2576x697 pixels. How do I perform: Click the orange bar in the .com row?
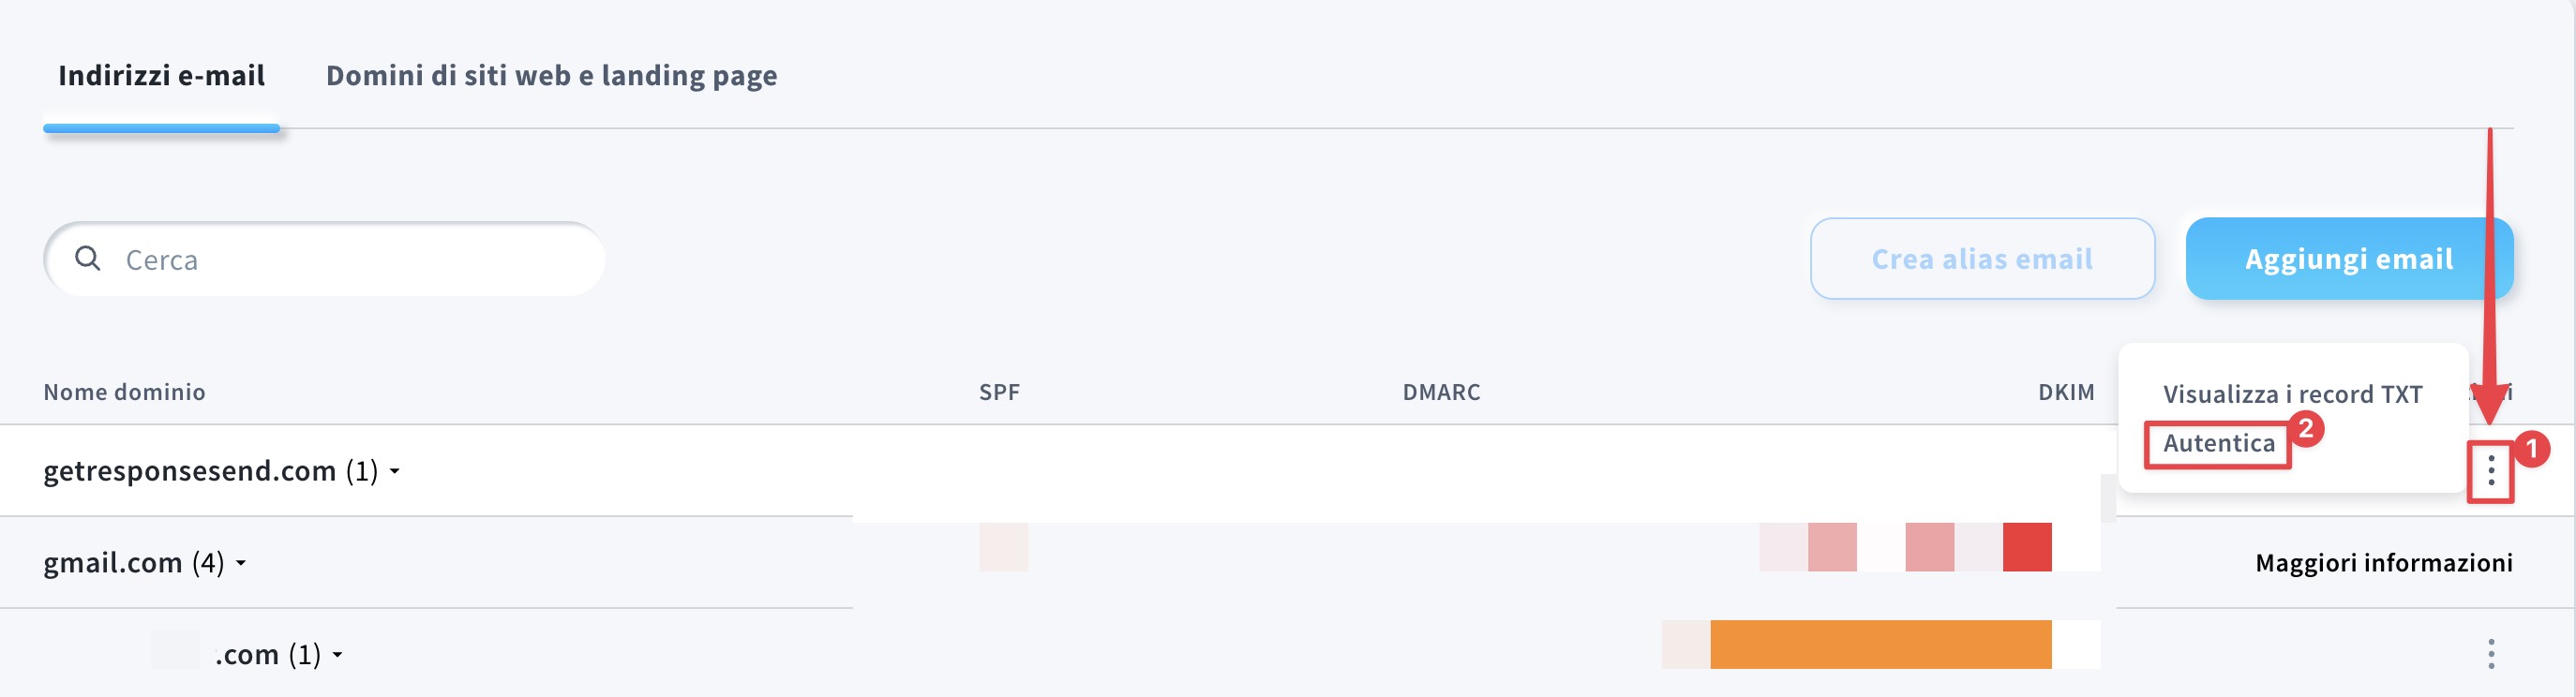1880,644
